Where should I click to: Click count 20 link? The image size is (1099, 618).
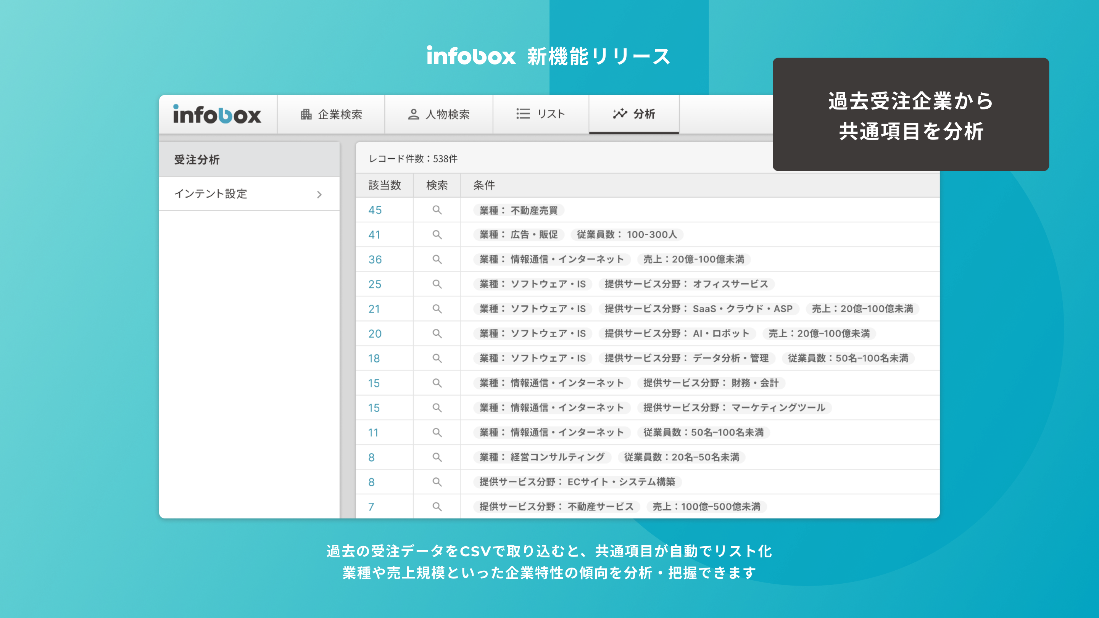pyautogui.click(x=375, y=334)
